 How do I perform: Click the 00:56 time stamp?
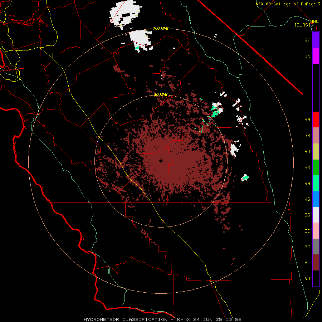click(x=233, y=319)
